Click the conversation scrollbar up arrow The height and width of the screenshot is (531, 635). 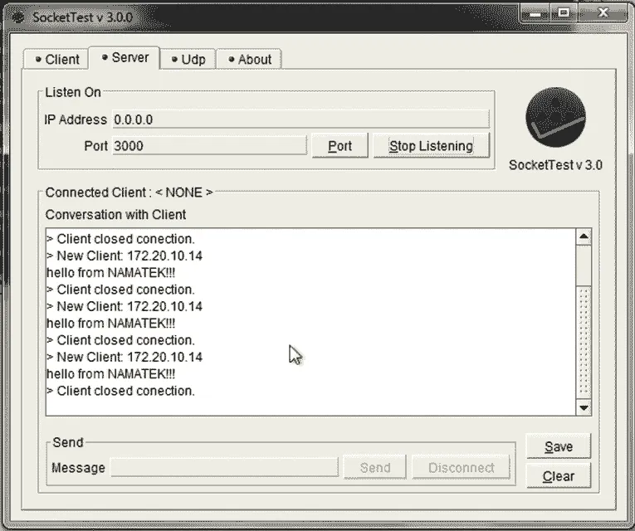(584, 236)
